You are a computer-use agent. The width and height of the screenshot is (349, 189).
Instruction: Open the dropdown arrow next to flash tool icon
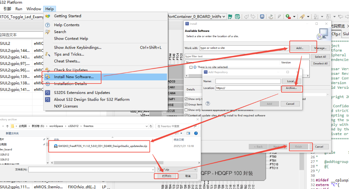[308, 17]
